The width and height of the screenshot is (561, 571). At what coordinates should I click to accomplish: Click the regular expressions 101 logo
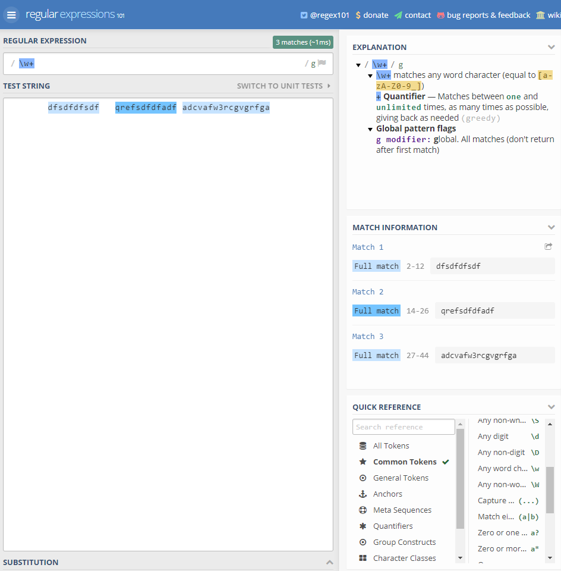[75, 14]
